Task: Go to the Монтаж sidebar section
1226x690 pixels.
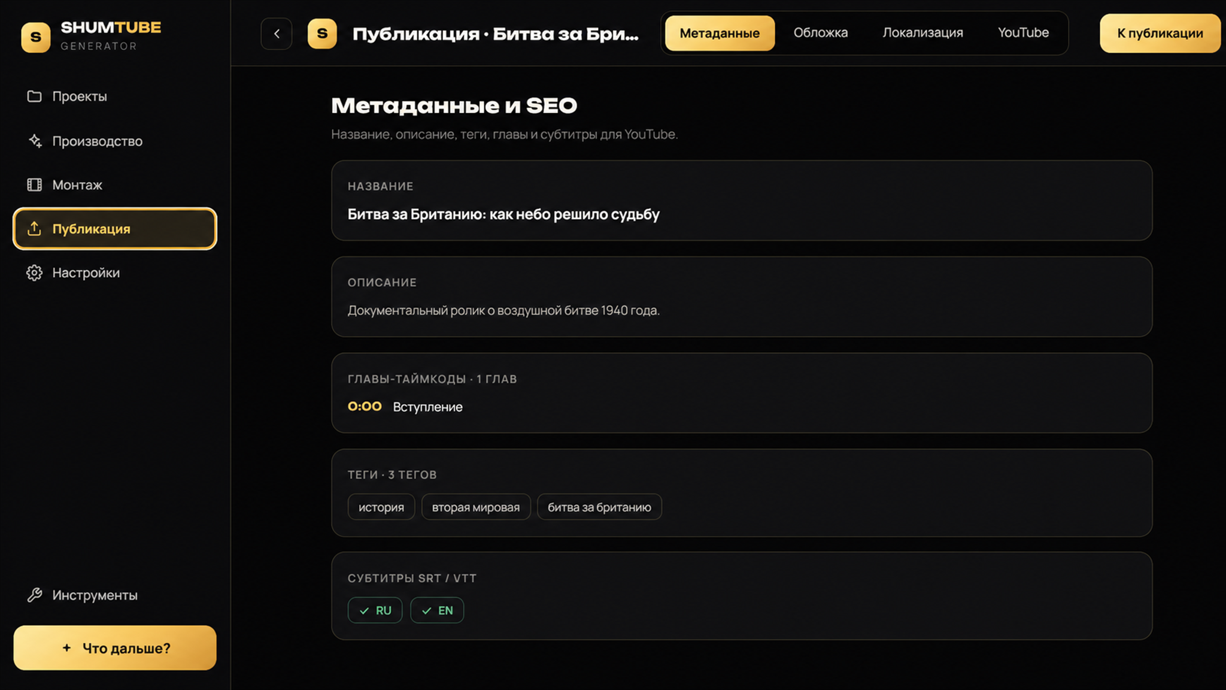Action: tap(115, 184)
